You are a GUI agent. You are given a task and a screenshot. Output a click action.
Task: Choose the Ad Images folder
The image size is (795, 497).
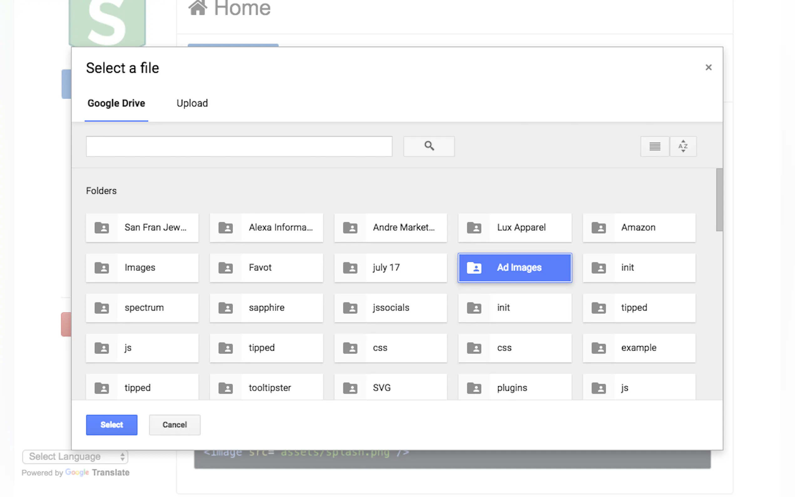pos(515,268)
